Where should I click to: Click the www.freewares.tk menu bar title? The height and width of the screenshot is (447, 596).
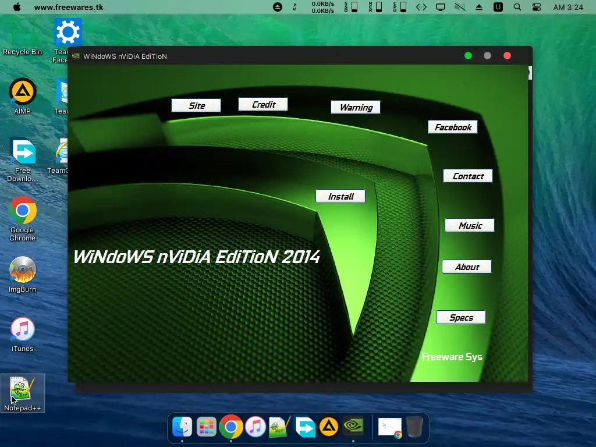click(69, 7)
